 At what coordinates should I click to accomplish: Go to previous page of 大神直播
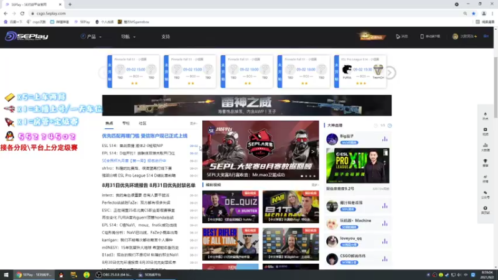[x=376, y=126]
